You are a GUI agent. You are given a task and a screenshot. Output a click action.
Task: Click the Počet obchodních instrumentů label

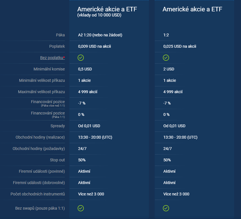click(x=38, y=194)
